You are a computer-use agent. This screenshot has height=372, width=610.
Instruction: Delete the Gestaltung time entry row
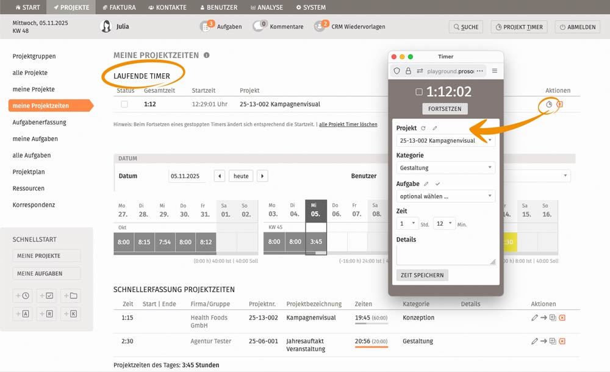tap(562, 341)
